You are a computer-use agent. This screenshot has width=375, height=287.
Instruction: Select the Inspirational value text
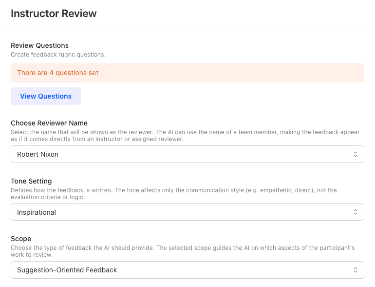37,212
